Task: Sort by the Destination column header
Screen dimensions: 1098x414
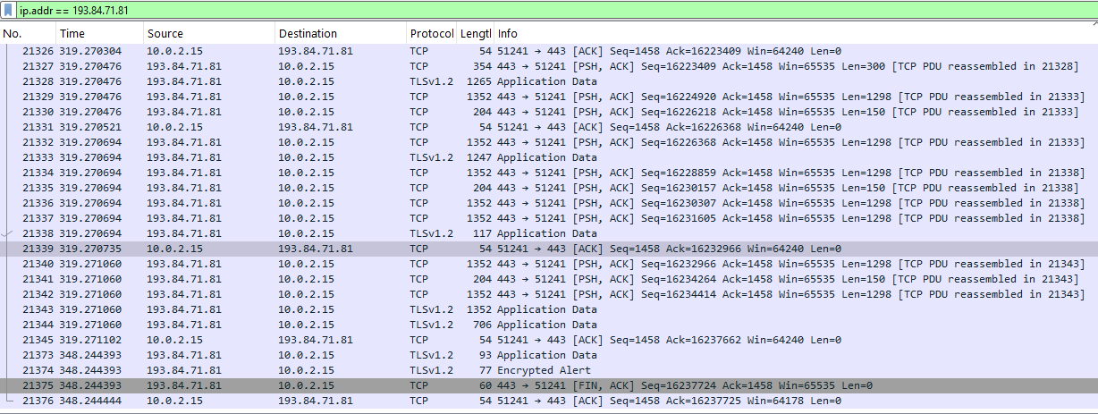Action: 341,34
